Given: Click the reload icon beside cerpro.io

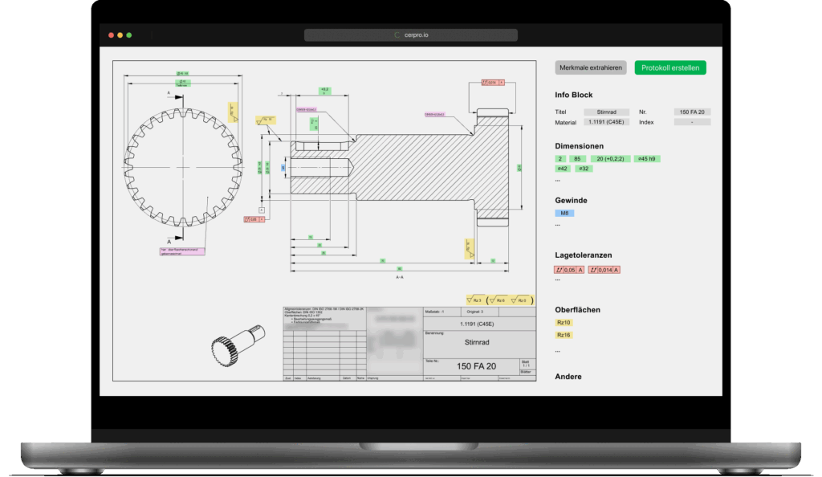Looking at the screenshot, I should point(396,35).
